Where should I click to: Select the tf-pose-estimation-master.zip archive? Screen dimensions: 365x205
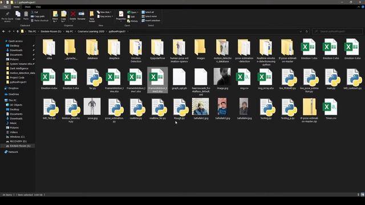309,110
